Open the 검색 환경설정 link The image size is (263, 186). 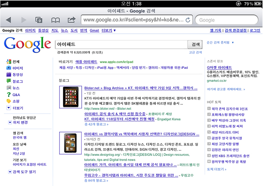point(236,30)
